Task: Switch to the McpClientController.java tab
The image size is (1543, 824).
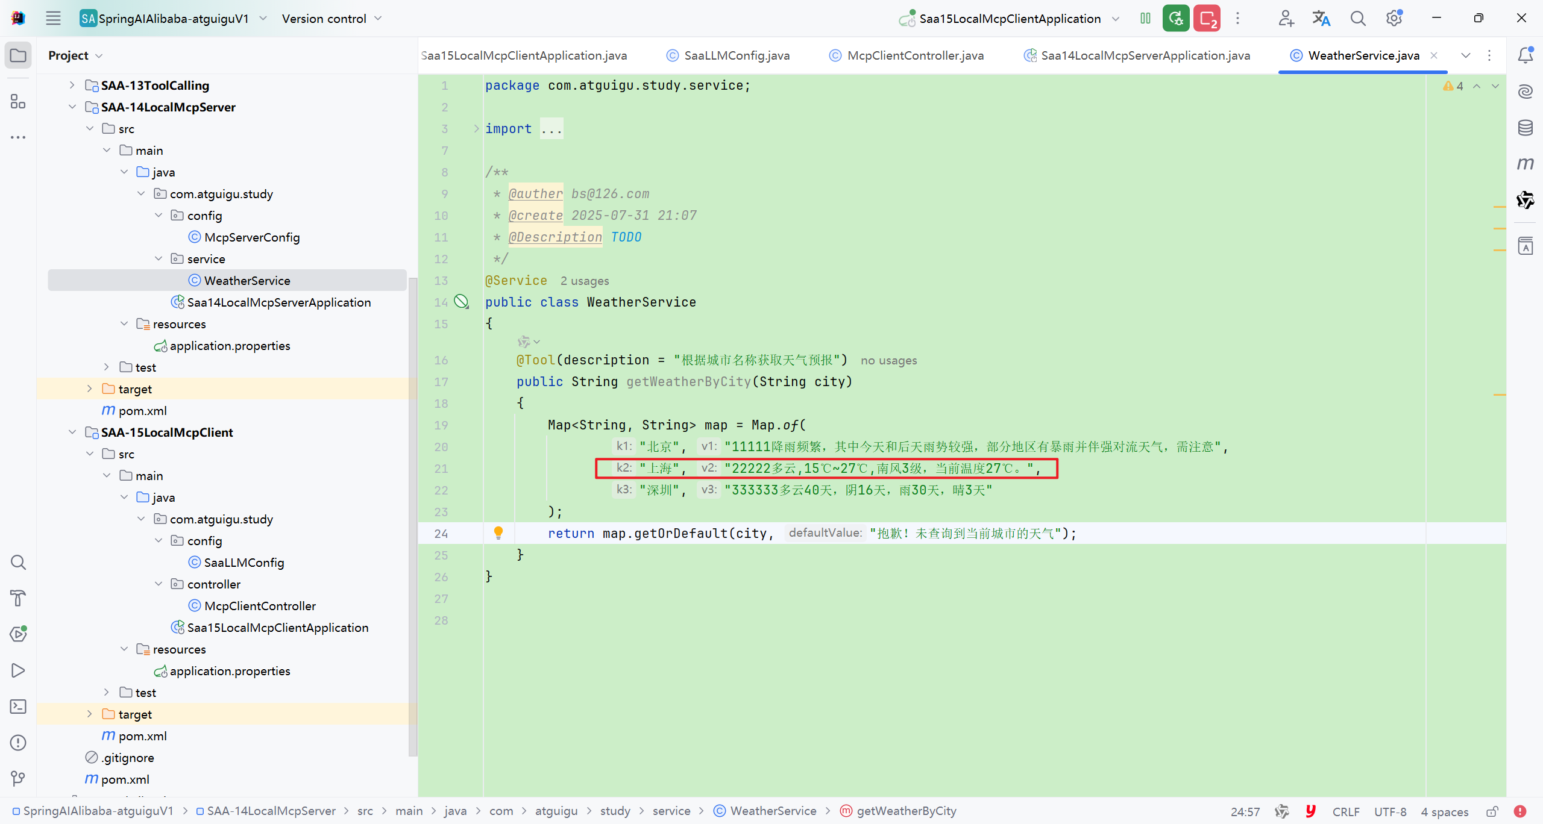Action: tap(914, 55)
